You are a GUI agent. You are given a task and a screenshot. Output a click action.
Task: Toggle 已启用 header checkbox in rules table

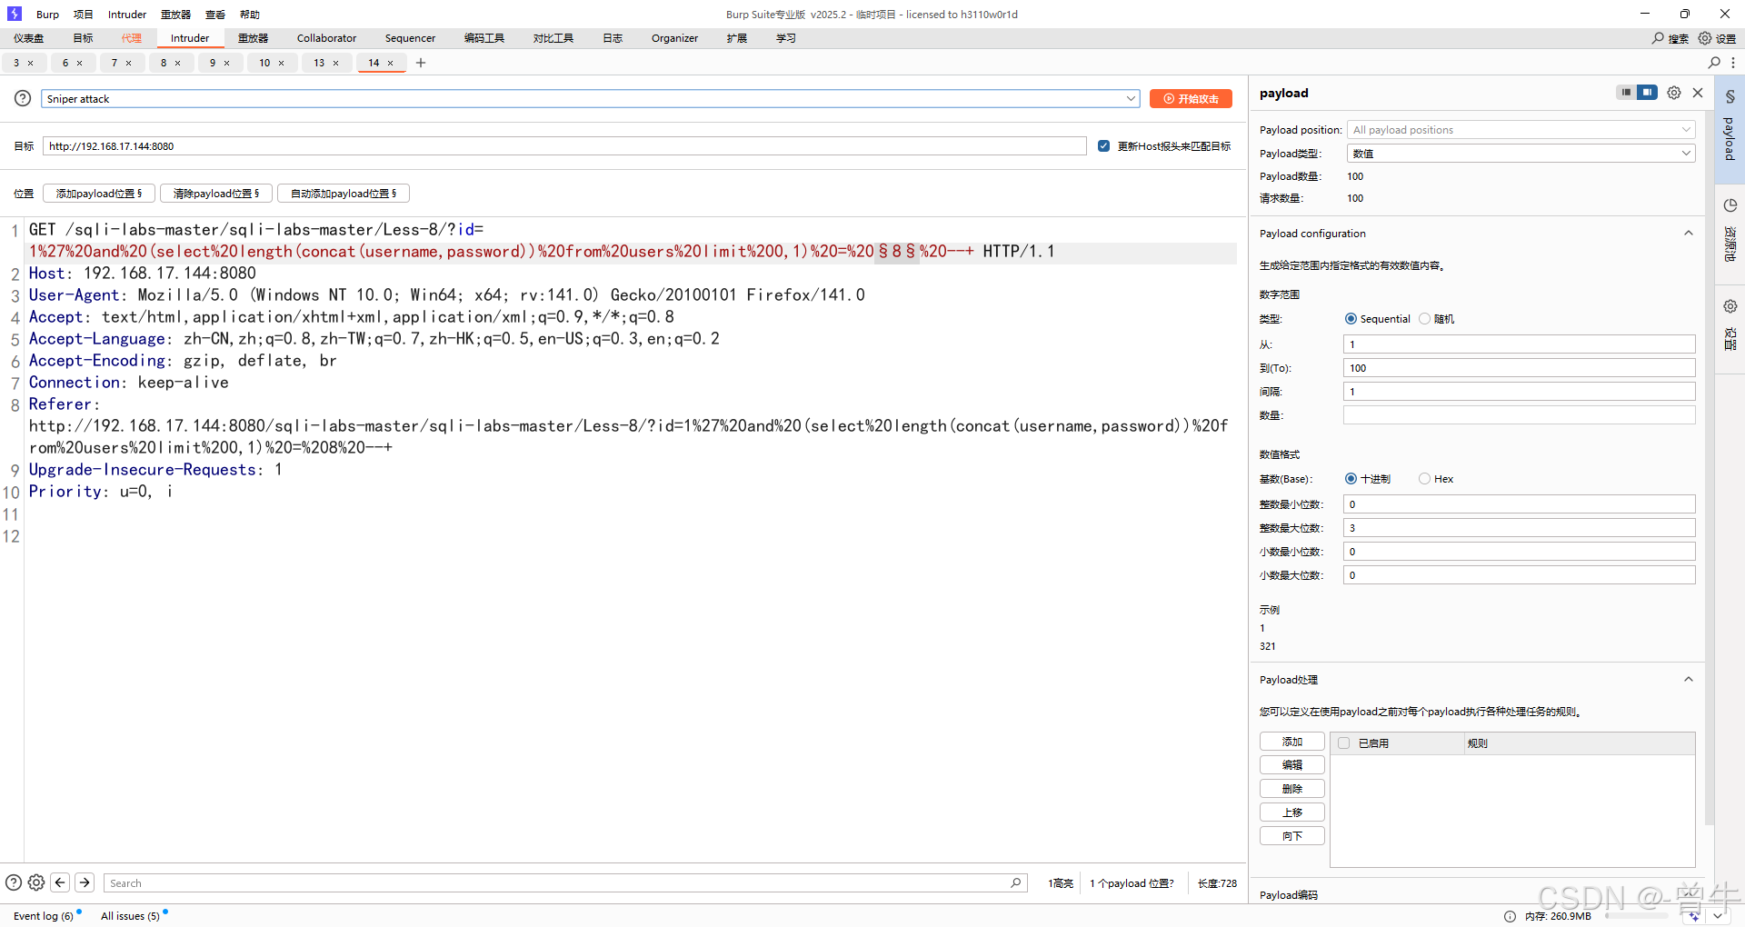pos(1343,743)
